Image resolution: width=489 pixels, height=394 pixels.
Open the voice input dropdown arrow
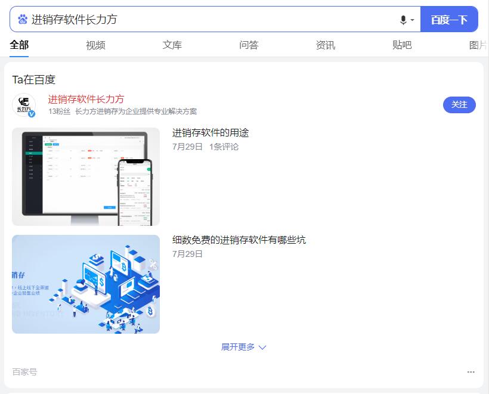pos(412,20)
